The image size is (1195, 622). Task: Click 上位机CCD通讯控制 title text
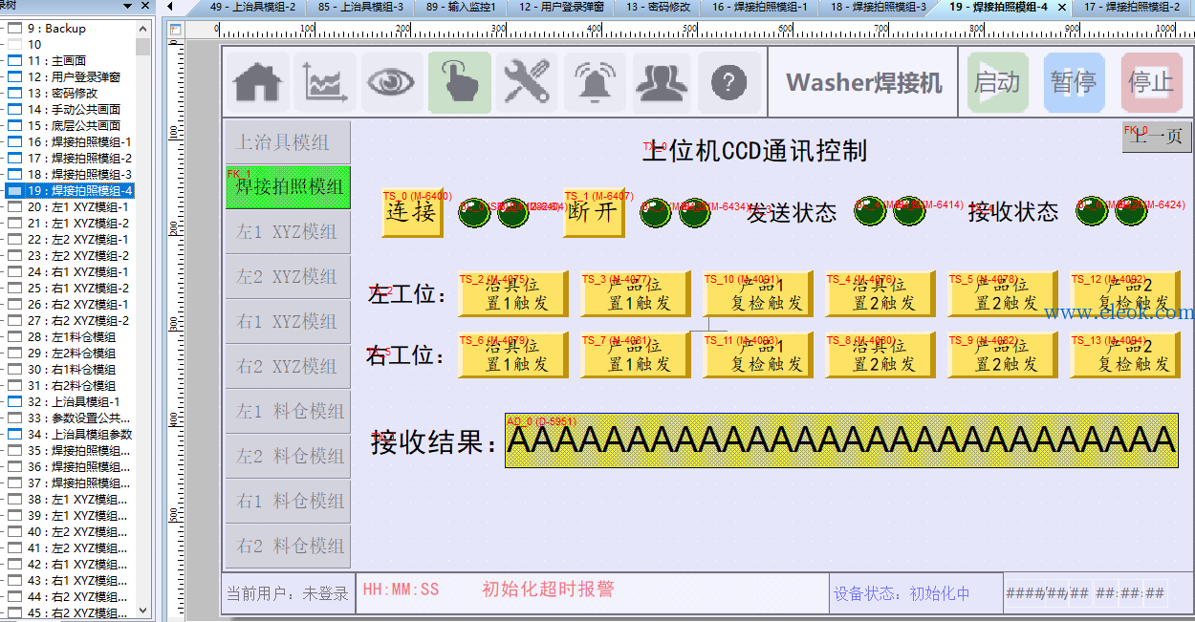click(754, 151)
